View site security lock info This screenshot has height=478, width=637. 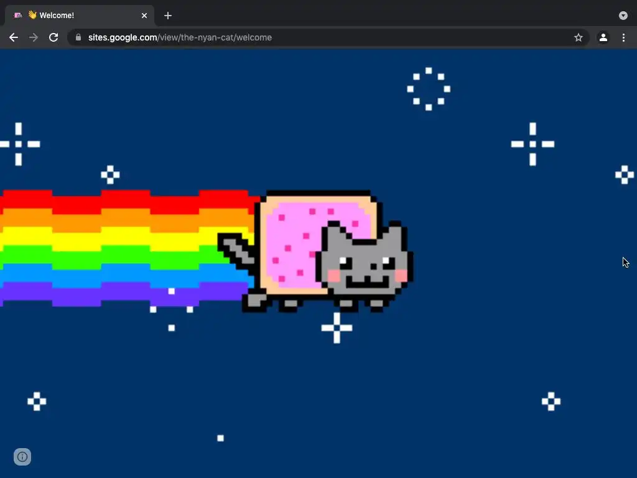(78, 37)
